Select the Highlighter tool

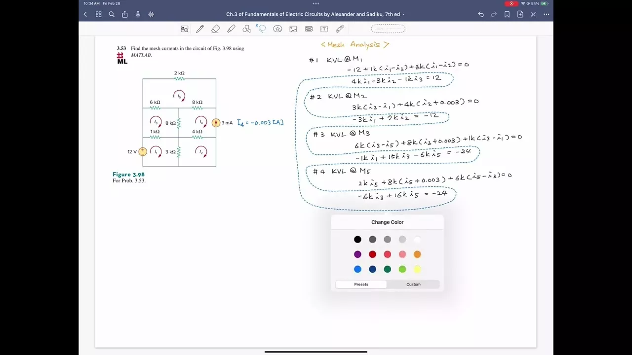point(231,29)
